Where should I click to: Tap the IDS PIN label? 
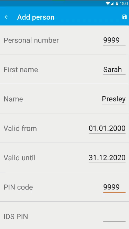[x=16, y=217]
